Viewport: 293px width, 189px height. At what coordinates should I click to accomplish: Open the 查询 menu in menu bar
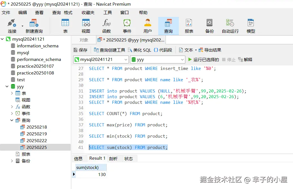[57, 12]
